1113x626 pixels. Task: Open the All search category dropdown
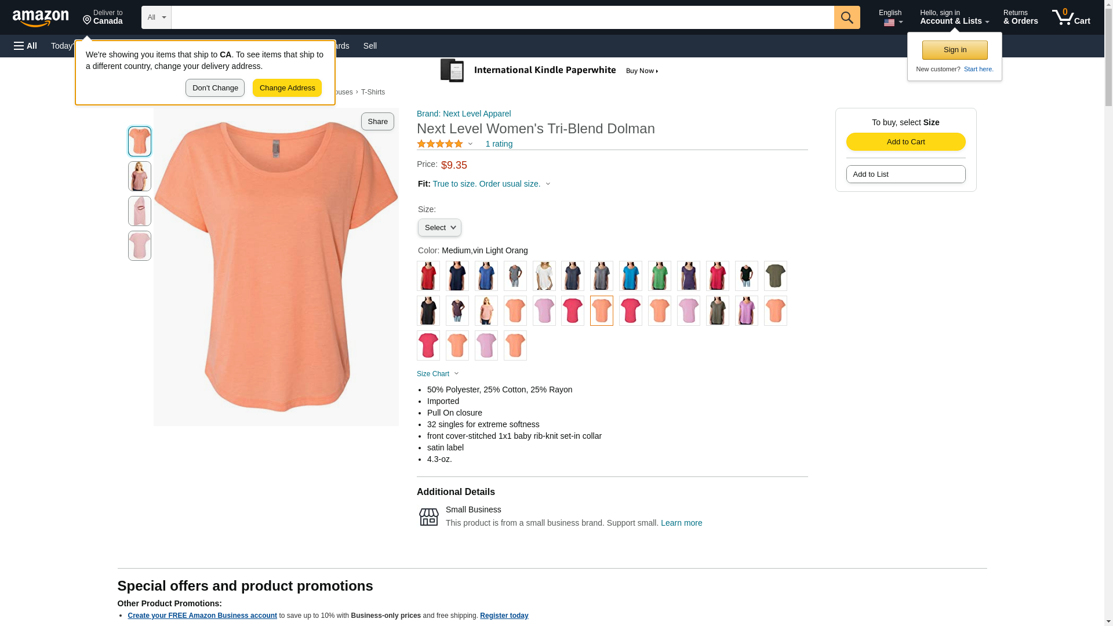click(156, 17)
